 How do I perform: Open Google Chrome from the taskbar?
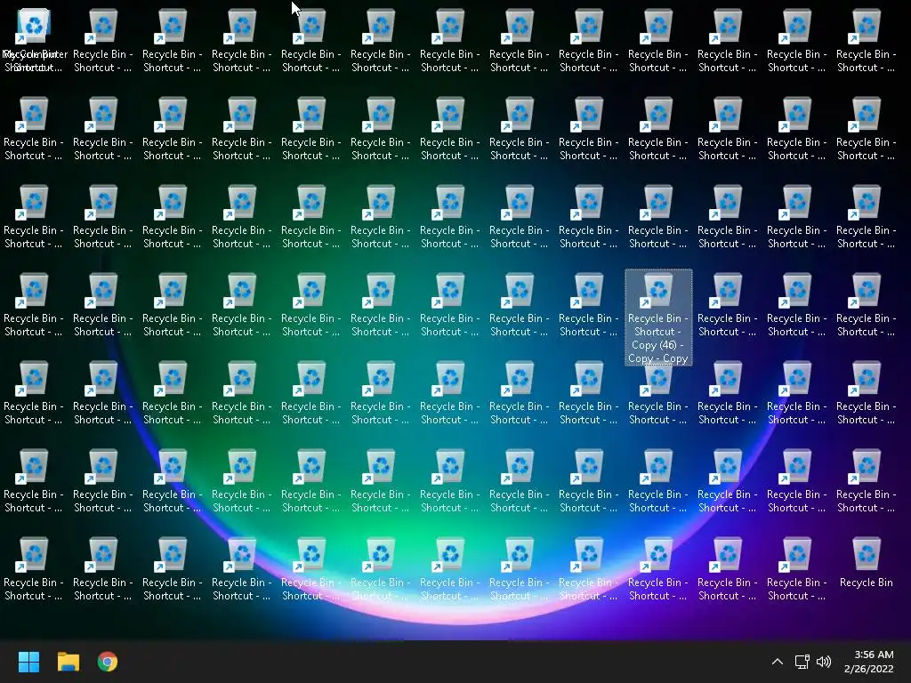click(x=108, y=662)
